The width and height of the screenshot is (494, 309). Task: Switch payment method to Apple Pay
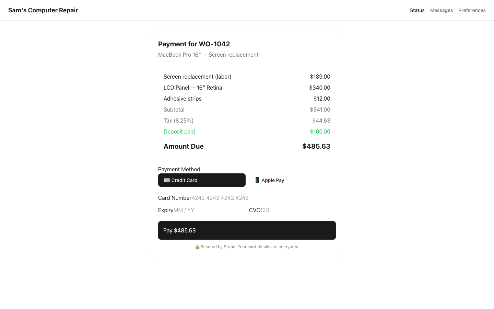tap(270, 180)
